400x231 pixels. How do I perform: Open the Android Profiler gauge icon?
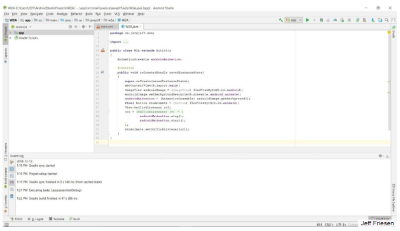(335, 20)
